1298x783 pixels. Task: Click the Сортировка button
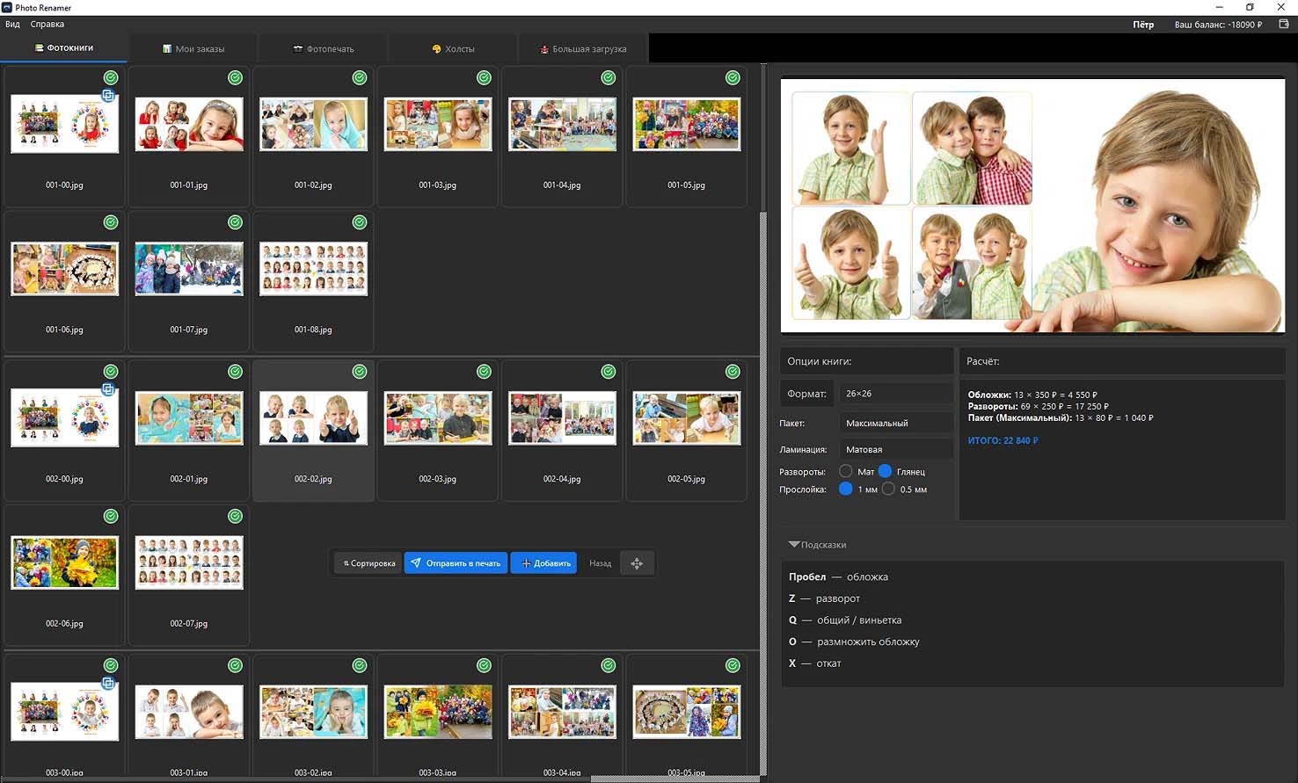(x=369, y=563)
